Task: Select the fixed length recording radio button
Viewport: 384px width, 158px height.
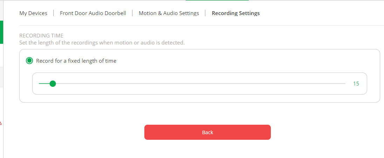Action: 29,61
